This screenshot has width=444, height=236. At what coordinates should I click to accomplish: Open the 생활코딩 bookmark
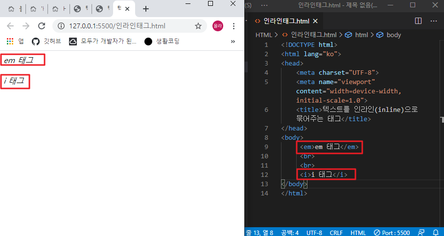click(162, 41)
